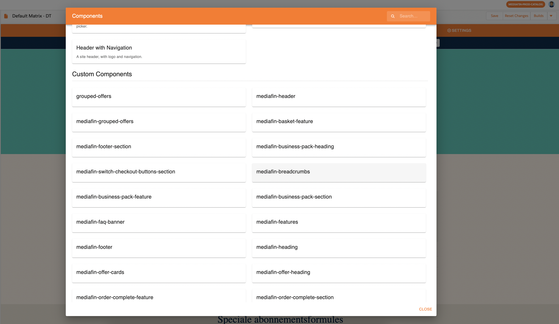Select the mediafin-footer-section component

click(159, 147)
